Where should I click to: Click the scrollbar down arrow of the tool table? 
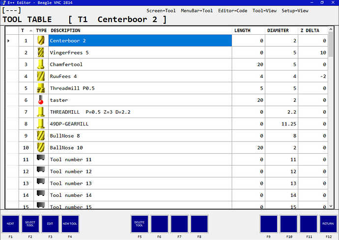click(331, 206)
